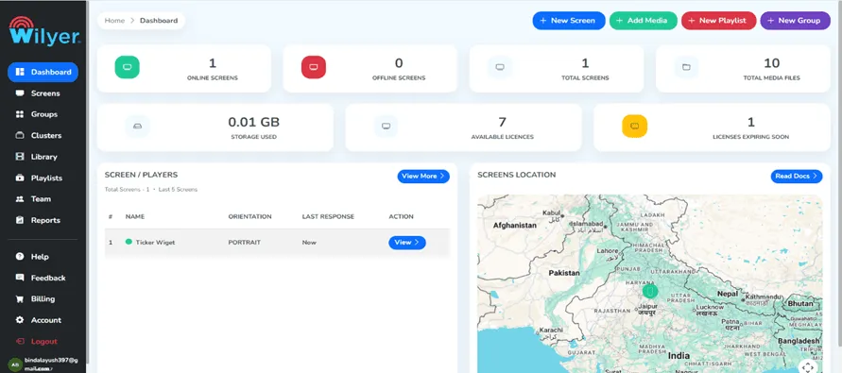
Task: Go to the Screens menu item
Action: 43,93
